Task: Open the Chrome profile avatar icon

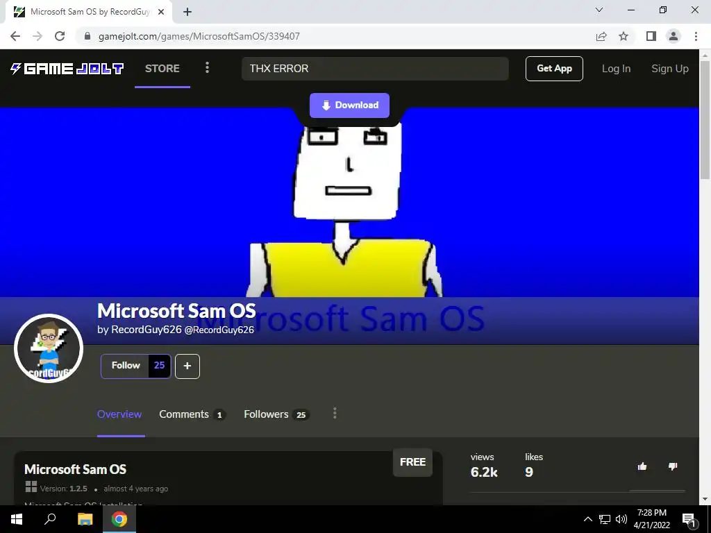Action: (674, 36)
